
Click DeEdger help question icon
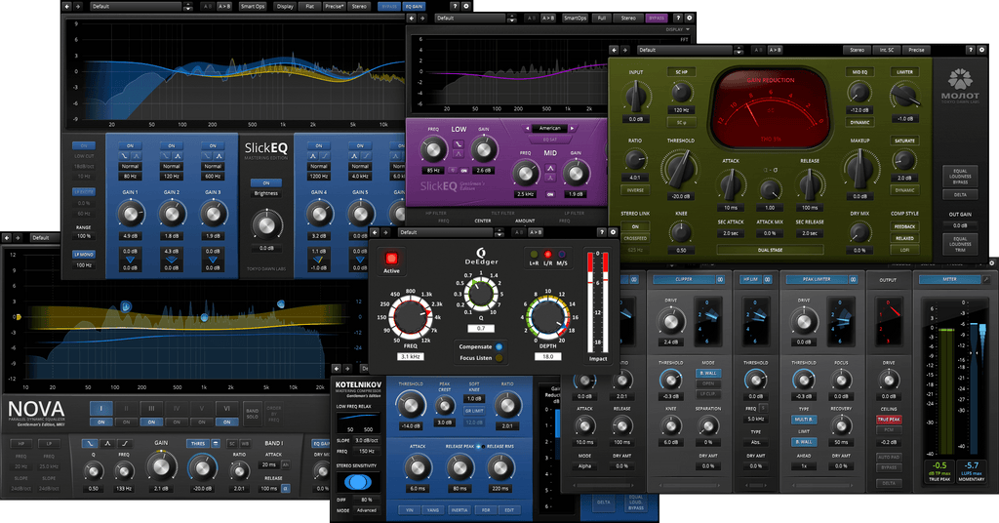[x=601, y=232]
